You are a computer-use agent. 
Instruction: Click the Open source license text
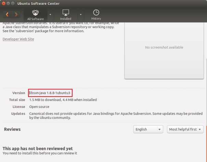pos(39,107)
